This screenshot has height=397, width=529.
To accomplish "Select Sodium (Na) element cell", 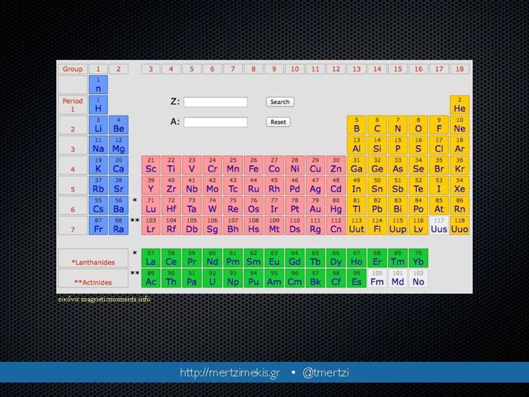I will click(98, 145).
